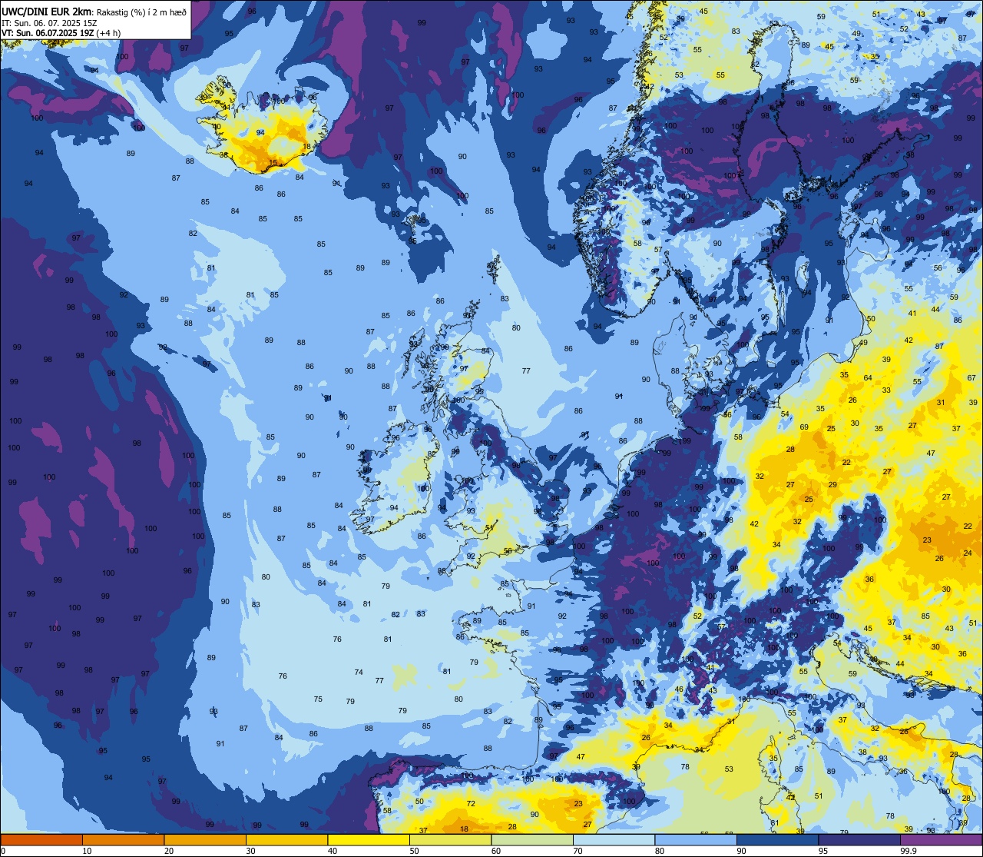The image size is (983, 857).
Task: Click the 60–70% pale green legend swatch
Action: click(x=532, y=839)
